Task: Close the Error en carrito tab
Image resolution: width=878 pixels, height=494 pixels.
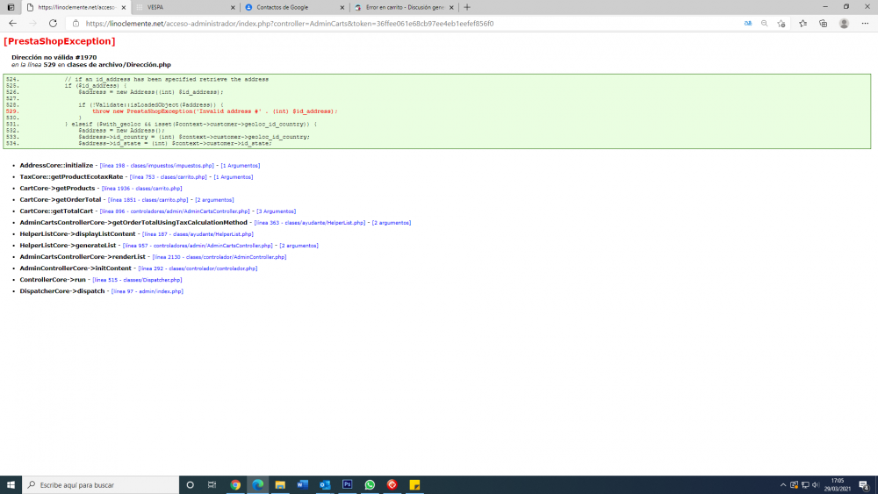Action: 451,7
